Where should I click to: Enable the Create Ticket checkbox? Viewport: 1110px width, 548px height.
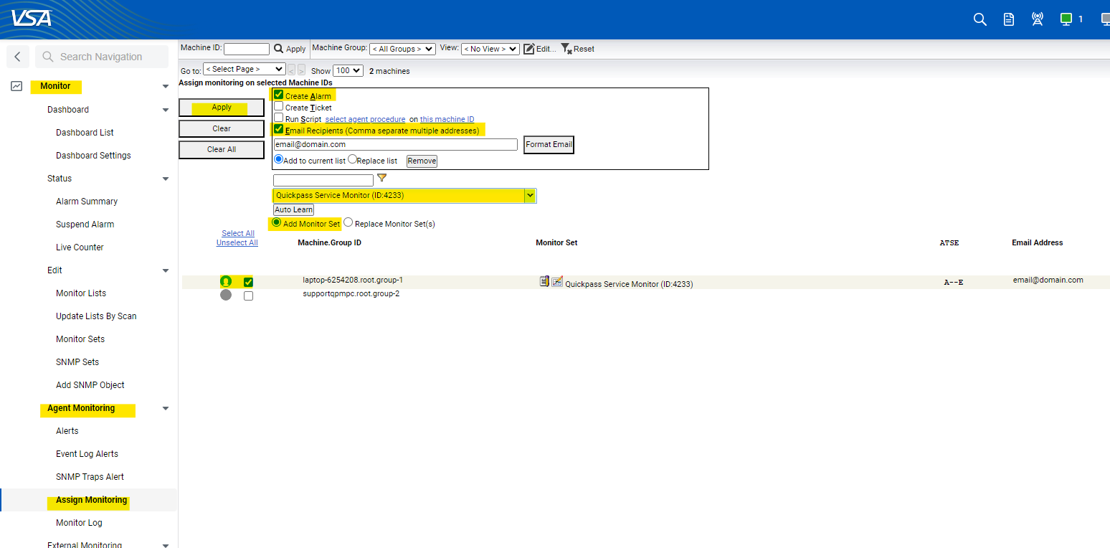(x=279, y=106)
